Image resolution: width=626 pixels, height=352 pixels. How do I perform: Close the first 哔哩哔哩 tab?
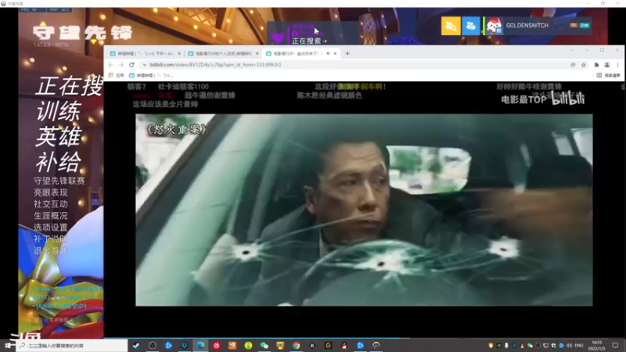tap(179, 53)
